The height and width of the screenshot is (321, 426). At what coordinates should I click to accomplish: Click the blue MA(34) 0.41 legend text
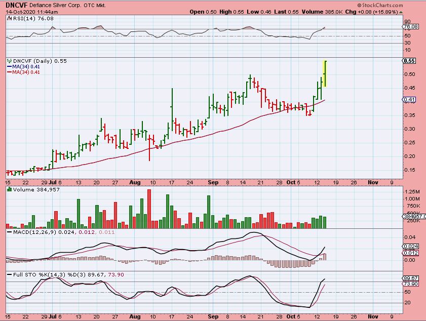pos(26,67)
